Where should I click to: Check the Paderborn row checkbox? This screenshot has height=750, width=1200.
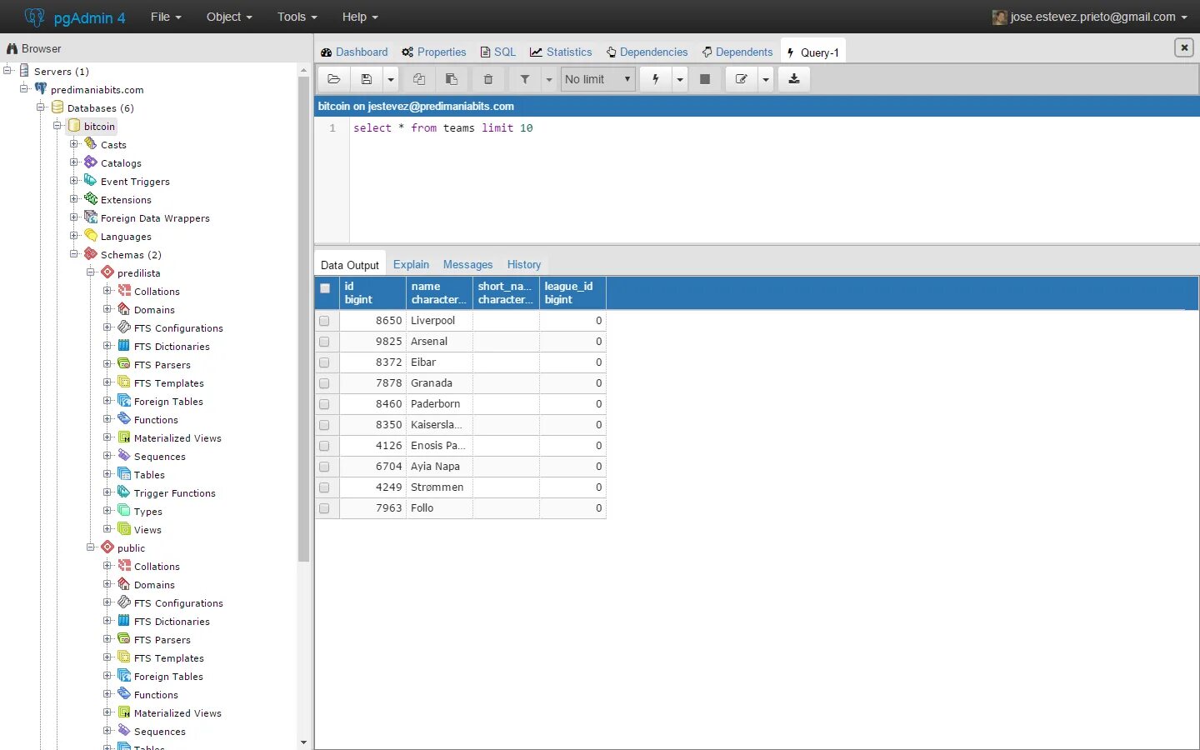(x=324, y=404)
